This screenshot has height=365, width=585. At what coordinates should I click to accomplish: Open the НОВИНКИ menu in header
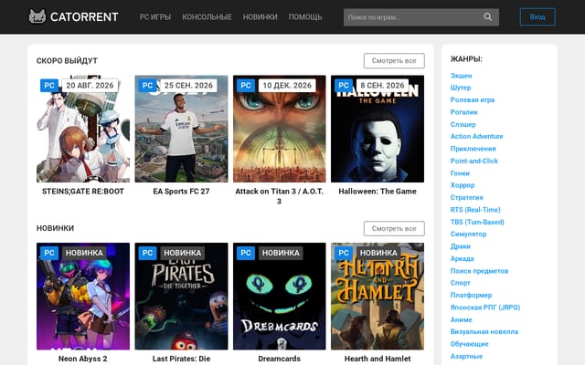pyautogui.click(x=260, y=17)
